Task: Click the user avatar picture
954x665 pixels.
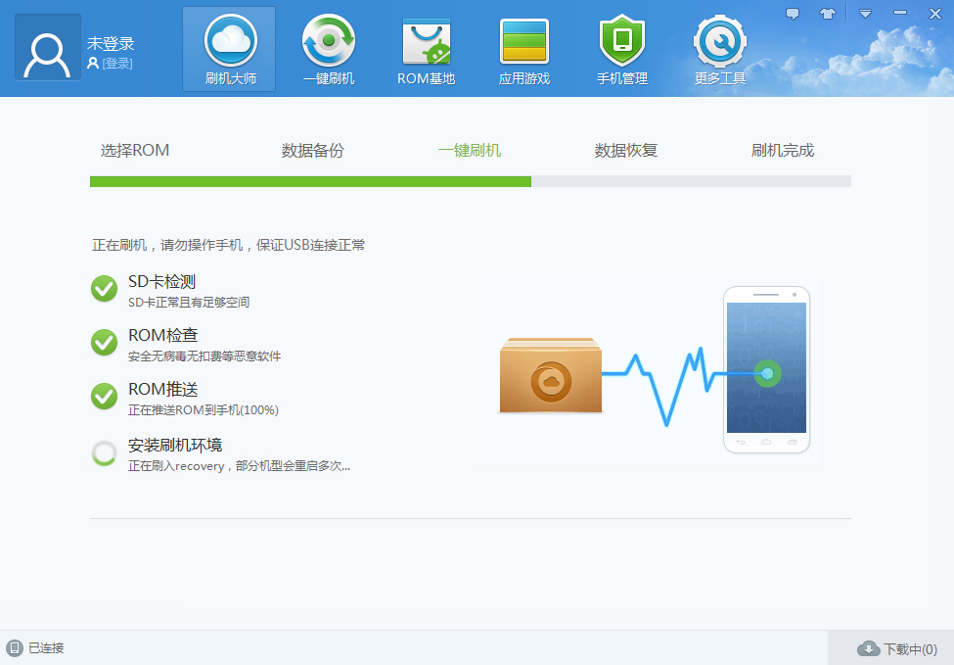Action: tap(47, 47)
